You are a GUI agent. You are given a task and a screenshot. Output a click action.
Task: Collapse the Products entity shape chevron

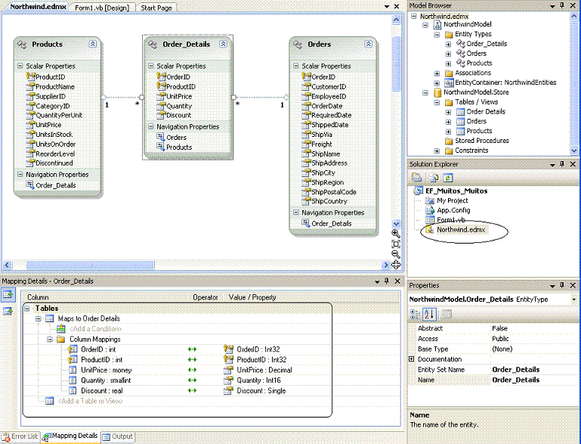(93, 44)
